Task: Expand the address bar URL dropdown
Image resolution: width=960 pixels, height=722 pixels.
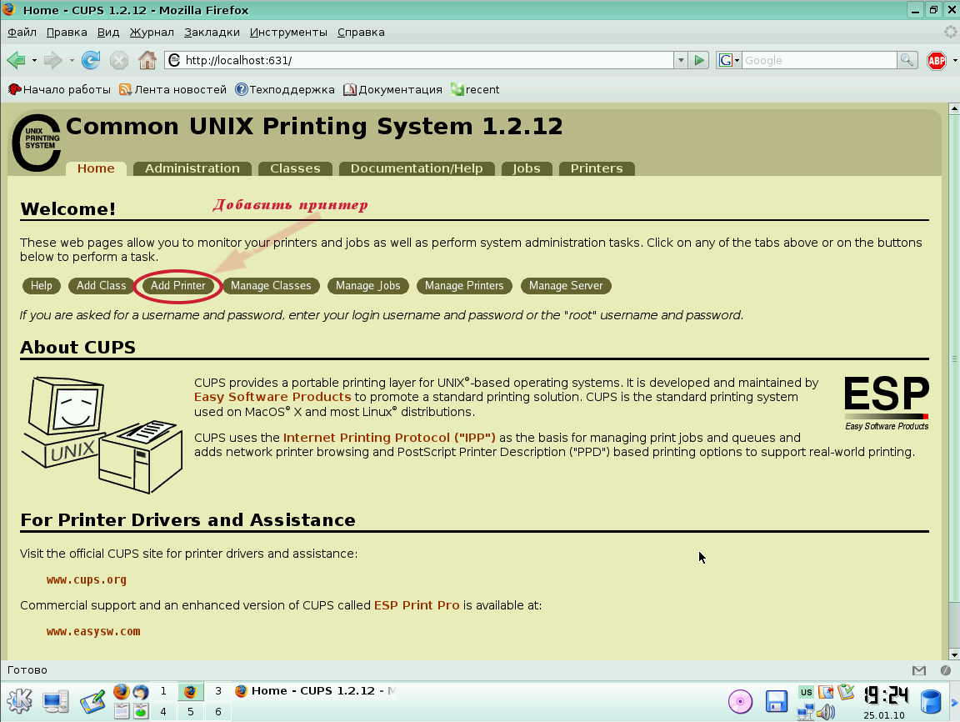Action: (680, 60)
